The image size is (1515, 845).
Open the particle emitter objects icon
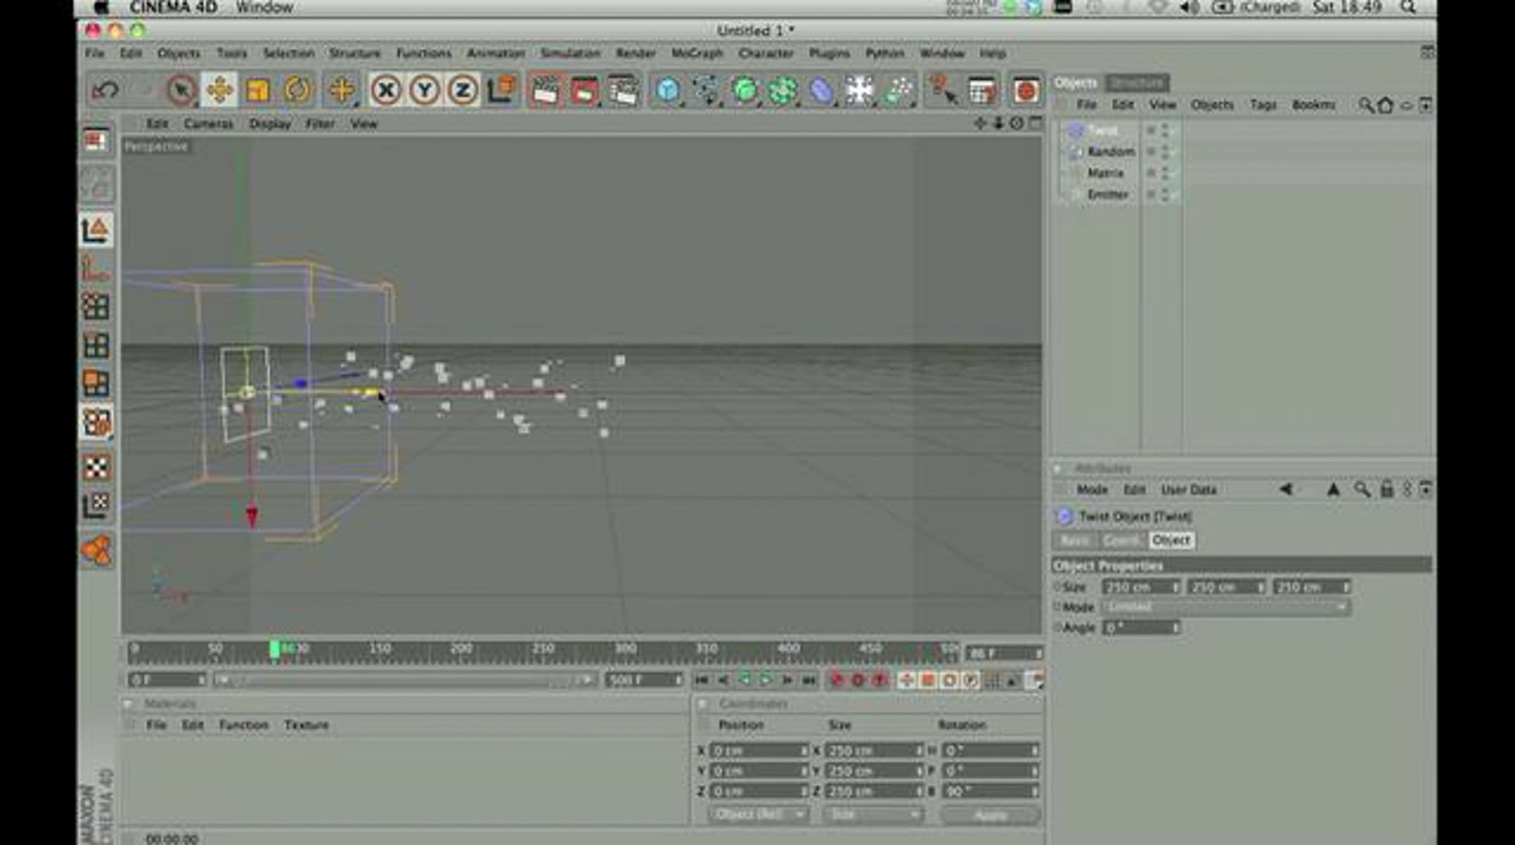point(899,90)
